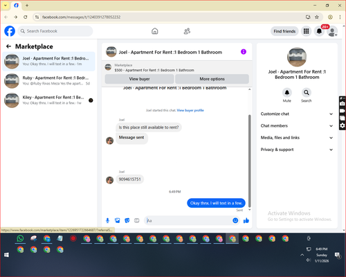Open the $500 Marketplace listing banner

[x=177, y=68]
